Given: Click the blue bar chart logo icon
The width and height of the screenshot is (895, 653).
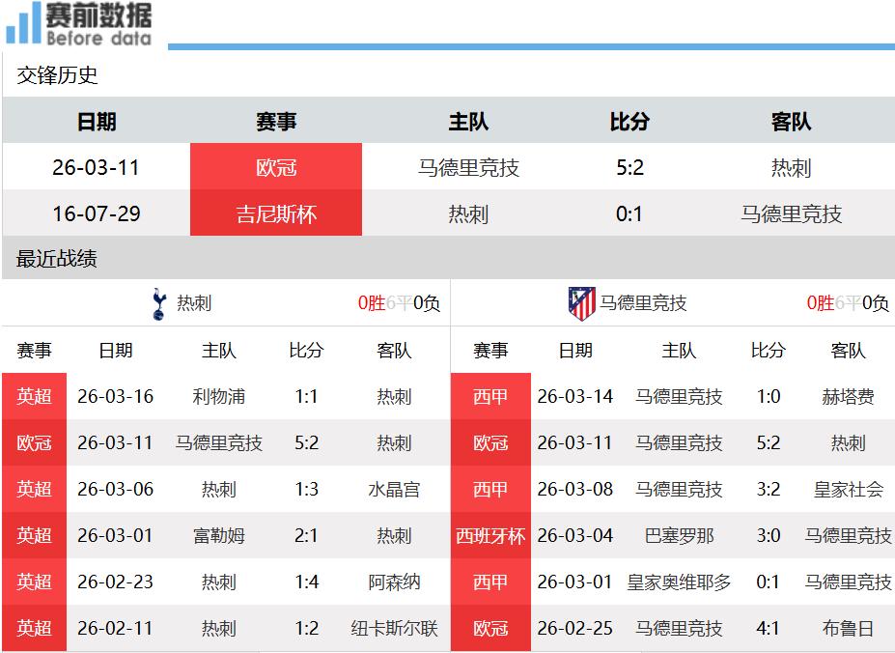Looking at the screenshot, I should tap(23, 24).
